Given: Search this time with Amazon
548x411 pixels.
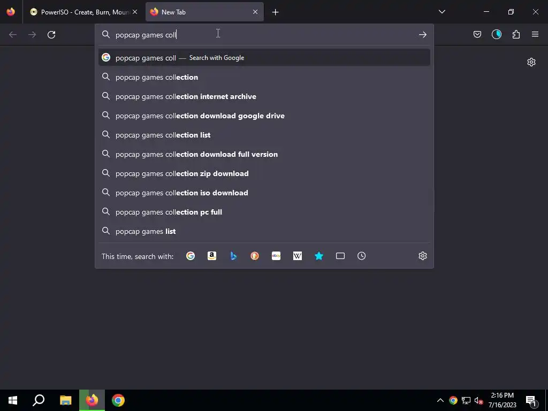Looking at the screenshot, I should (x=212, y=256).
